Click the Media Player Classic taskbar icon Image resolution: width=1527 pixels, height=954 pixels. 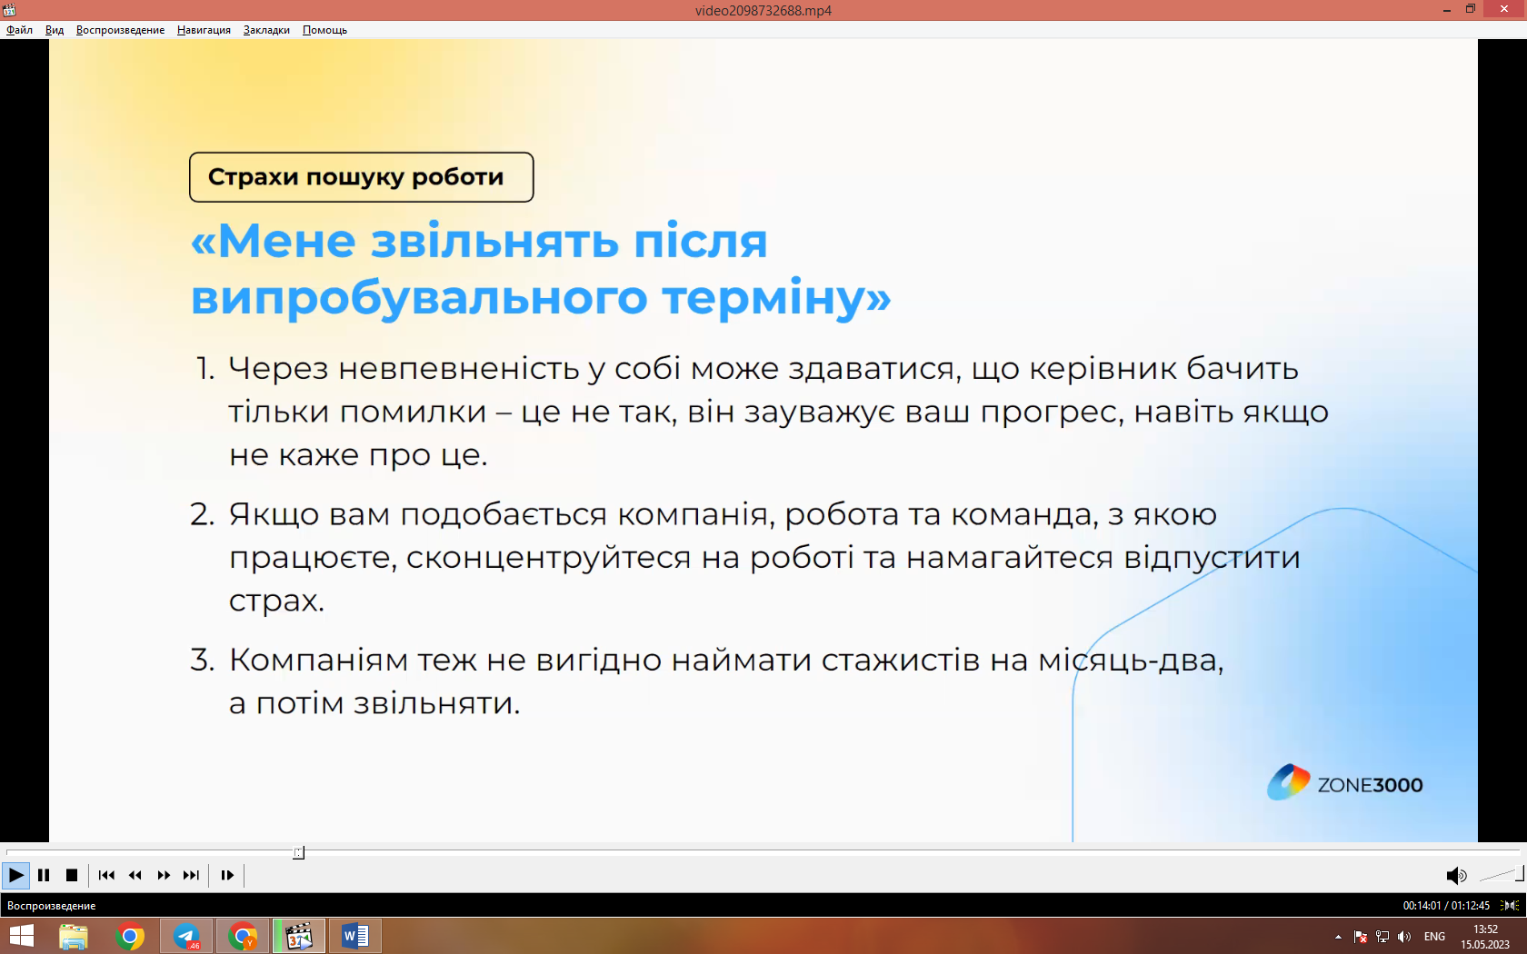pos(299,936)
